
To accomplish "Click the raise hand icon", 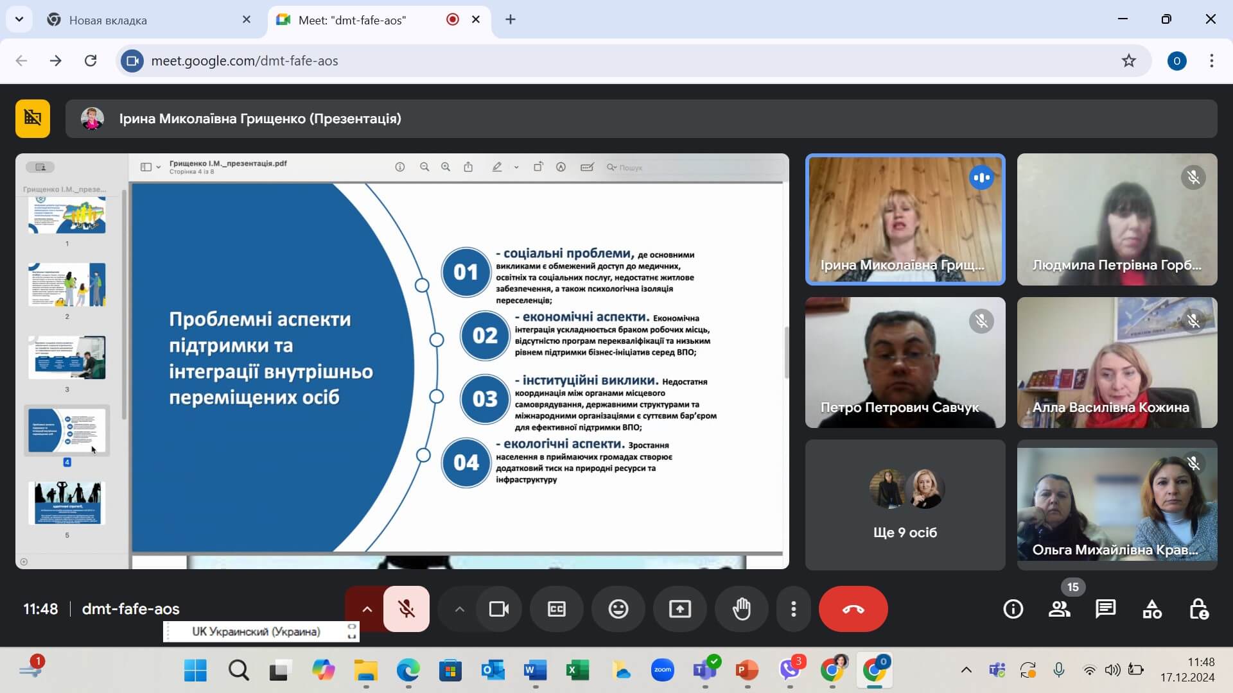I will coord(742,609).
